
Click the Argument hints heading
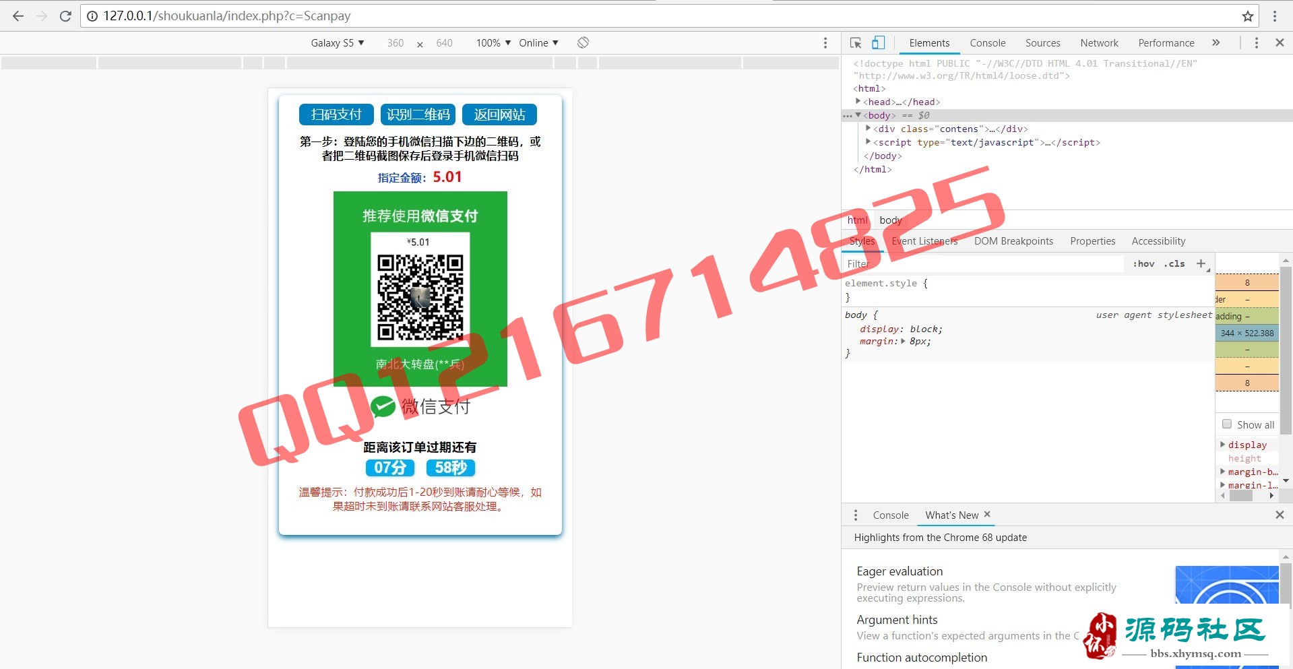(897, 620)
